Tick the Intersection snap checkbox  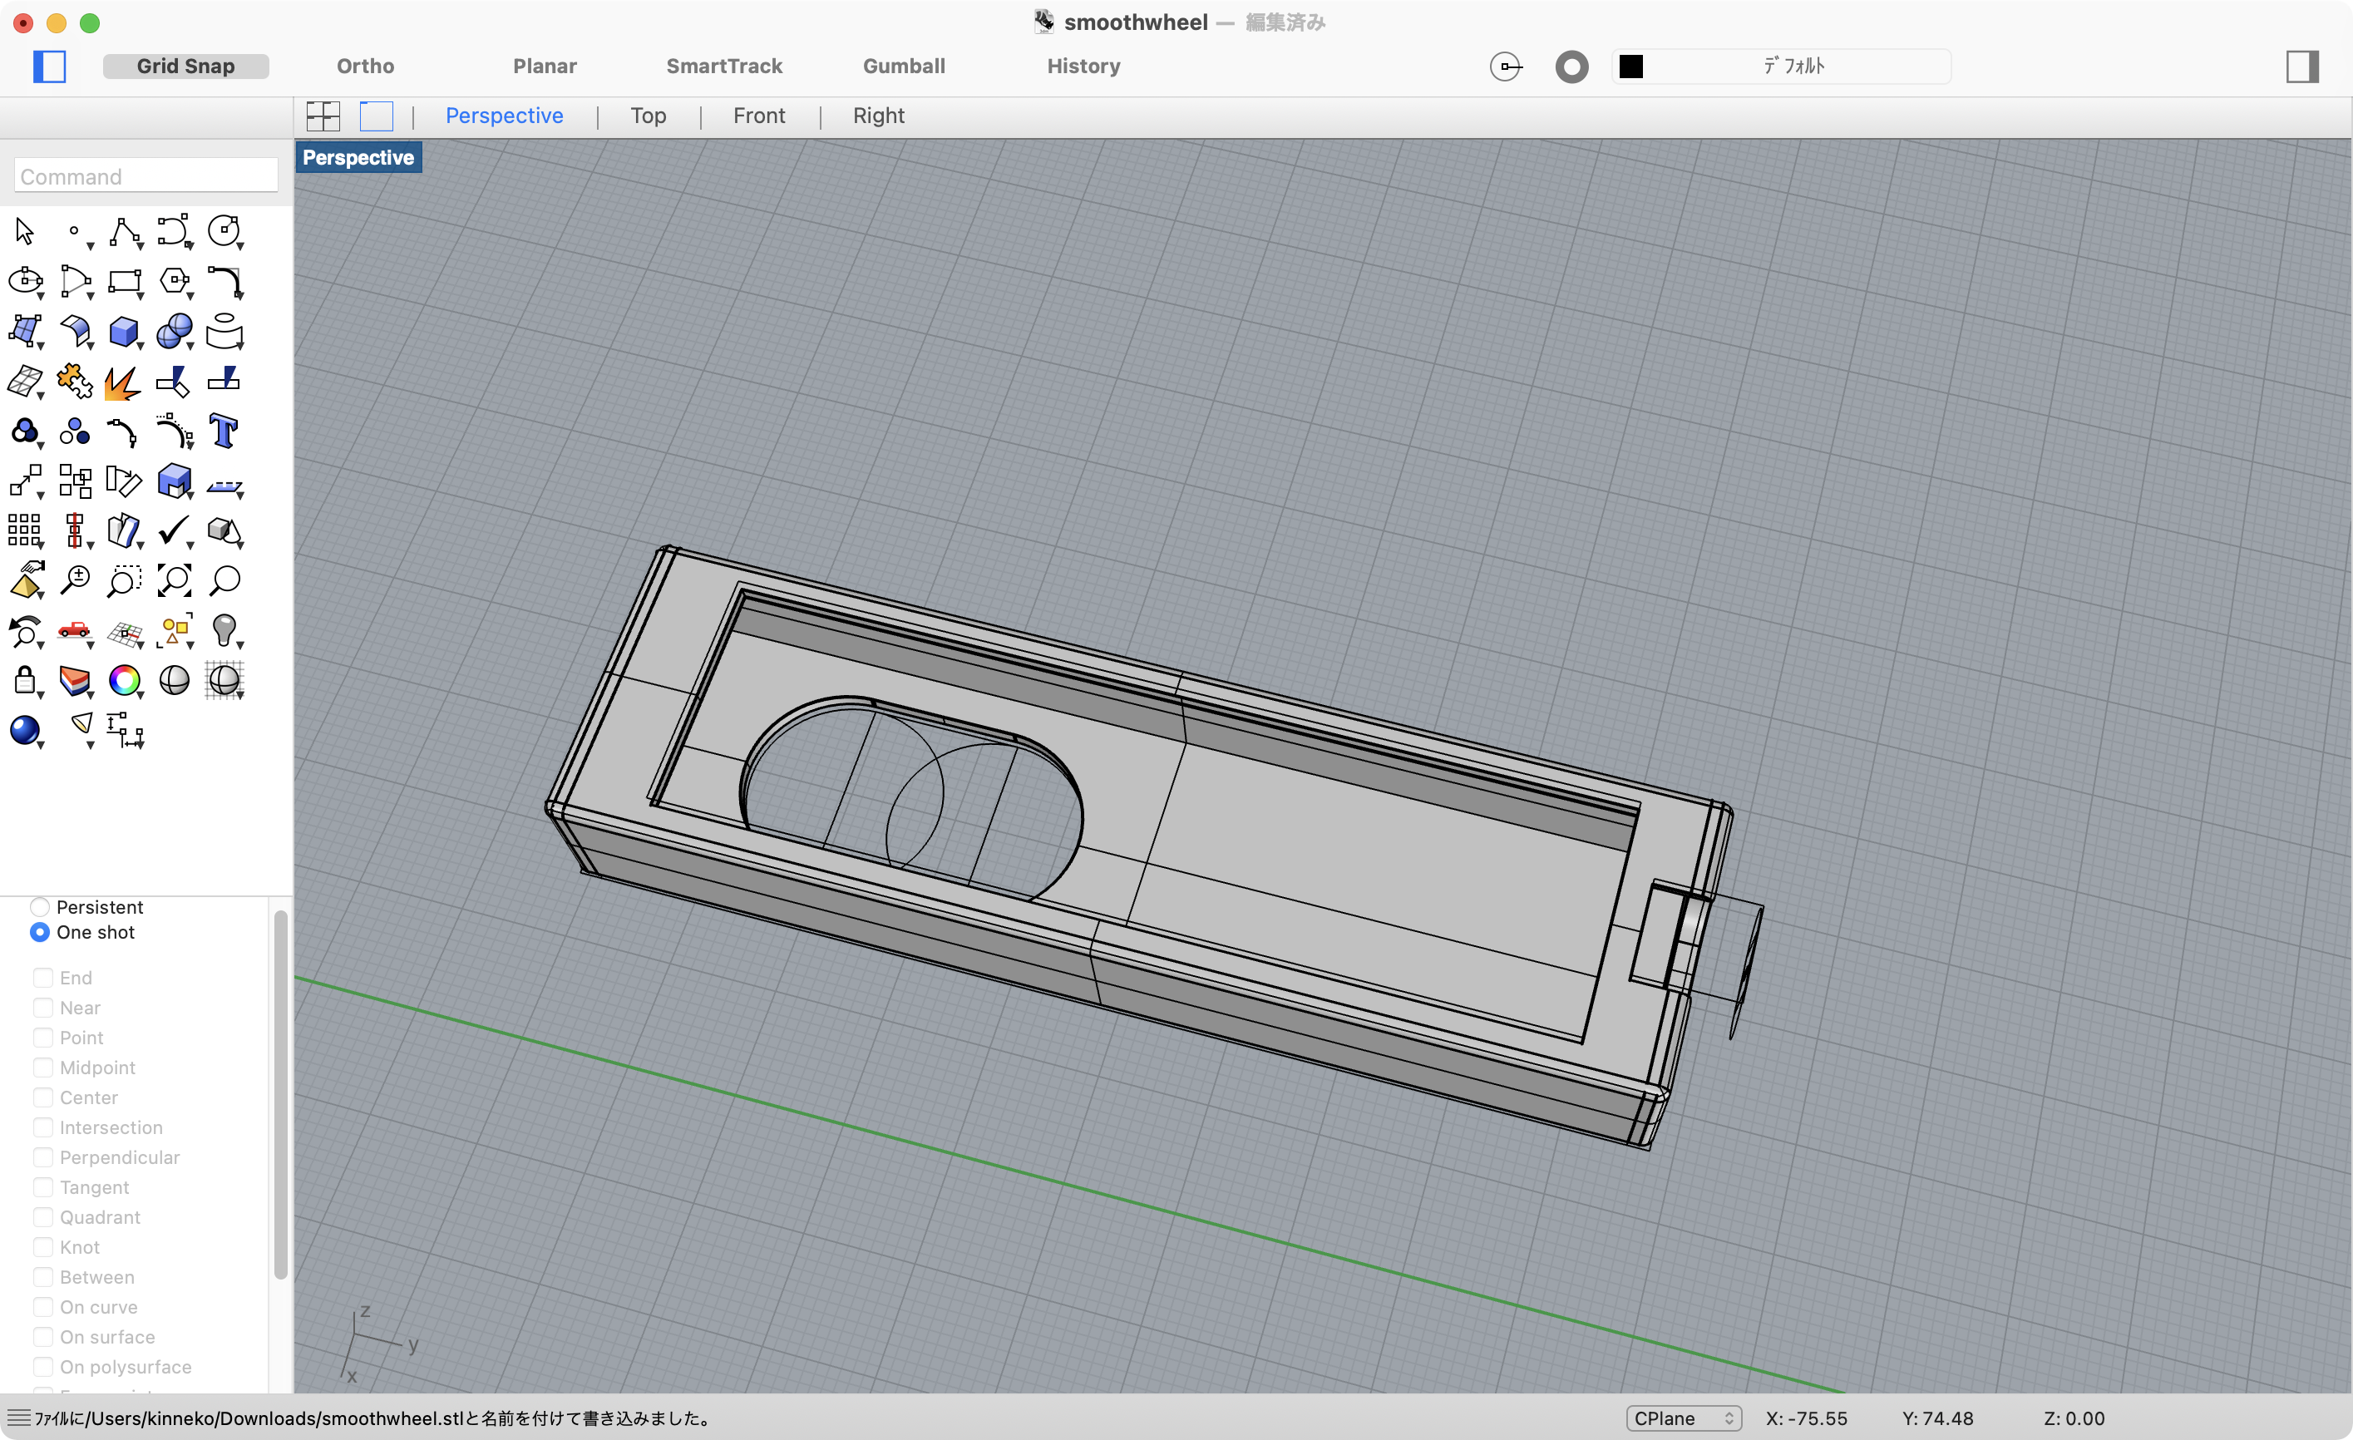tap(43, 1127)
